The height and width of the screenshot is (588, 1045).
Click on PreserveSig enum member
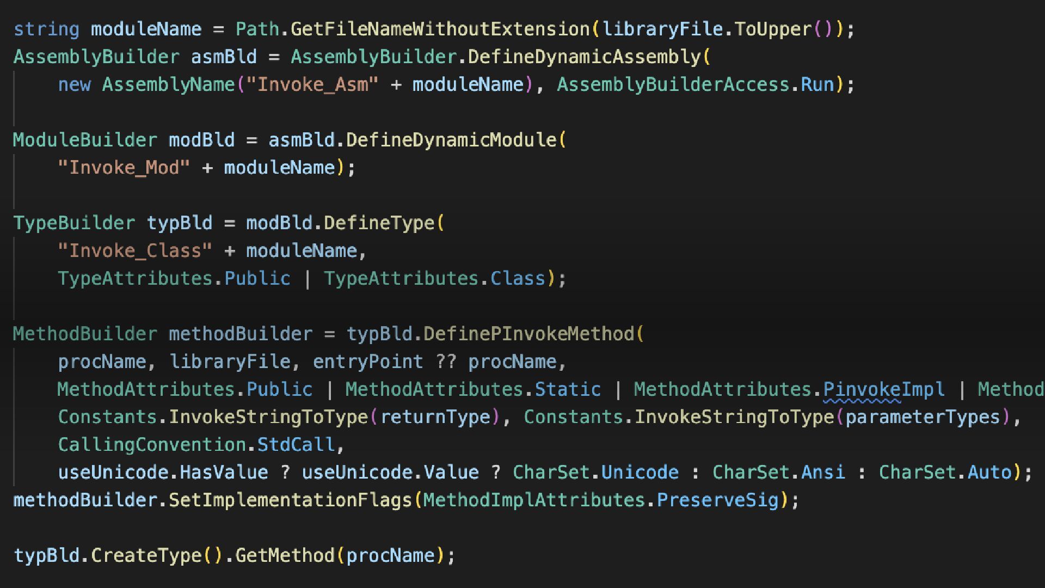(717, 500)
